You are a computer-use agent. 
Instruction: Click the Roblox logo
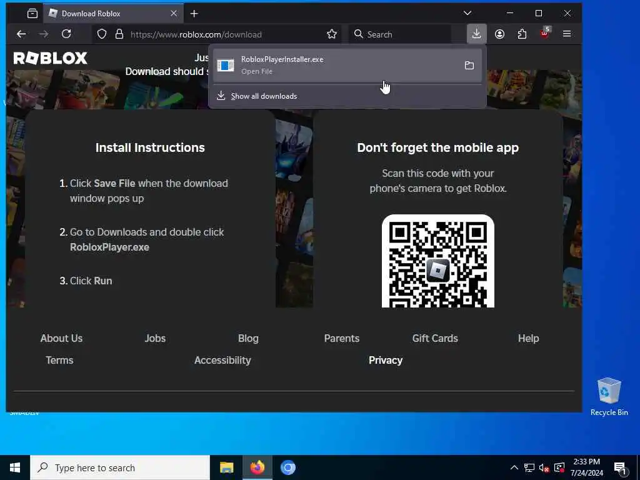coord(50,58)
